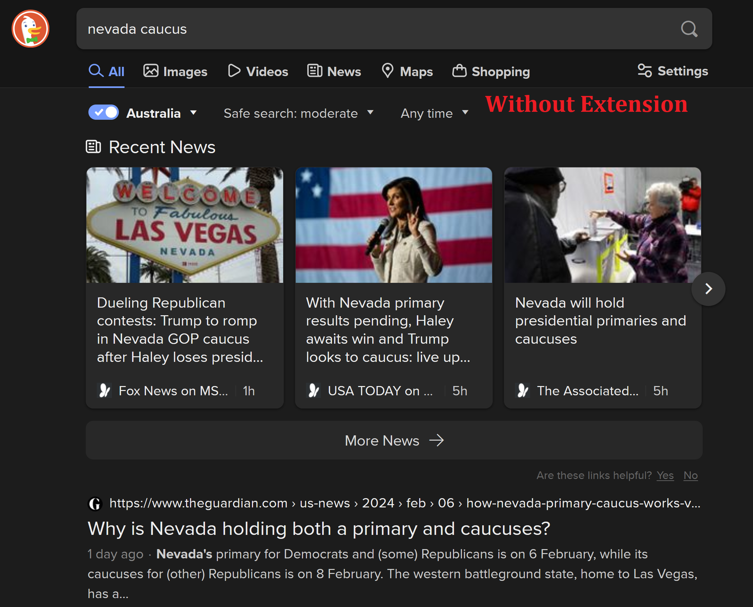Click the magnifying glass search icon
This screenshot has width=753, height=607.
689,29
